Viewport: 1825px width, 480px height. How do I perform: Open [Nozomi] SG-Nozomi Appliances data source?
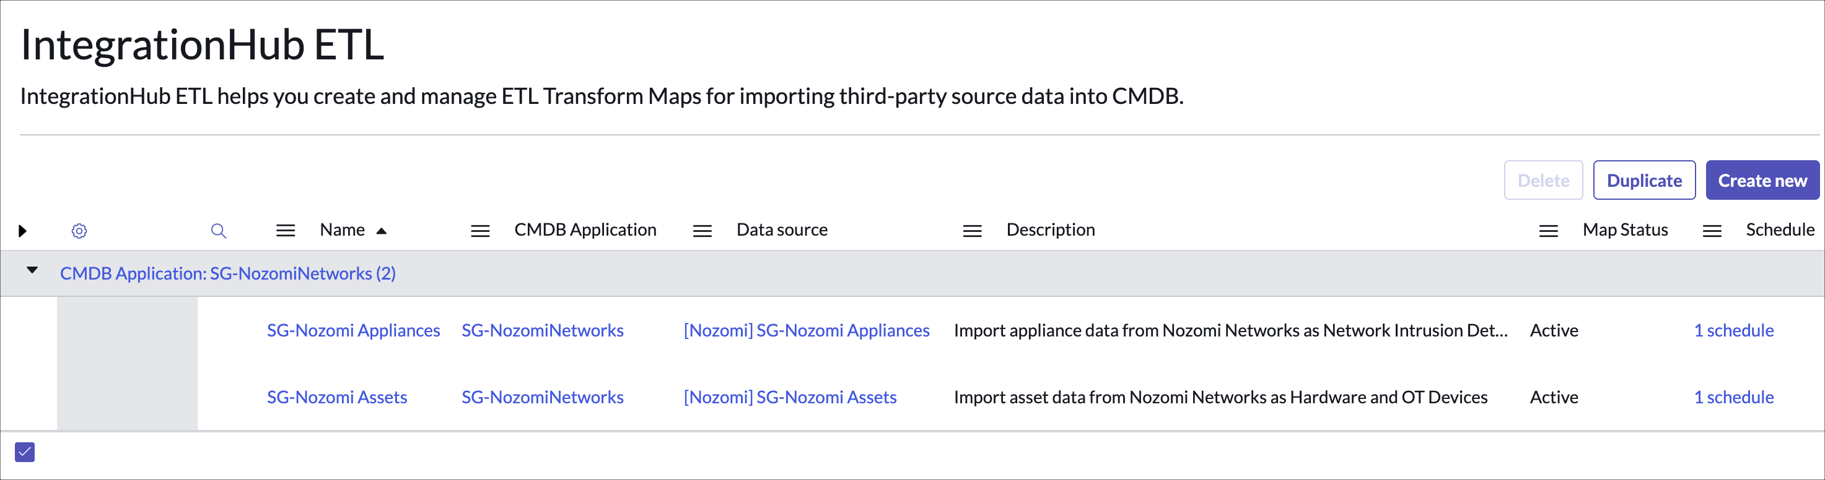pos(806,330)
